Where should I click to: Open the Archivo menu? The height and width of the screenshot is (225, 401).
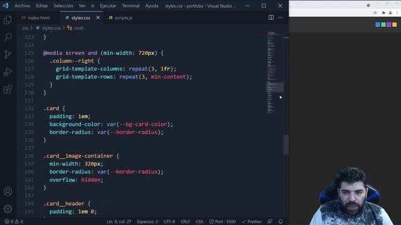(23, 6)
